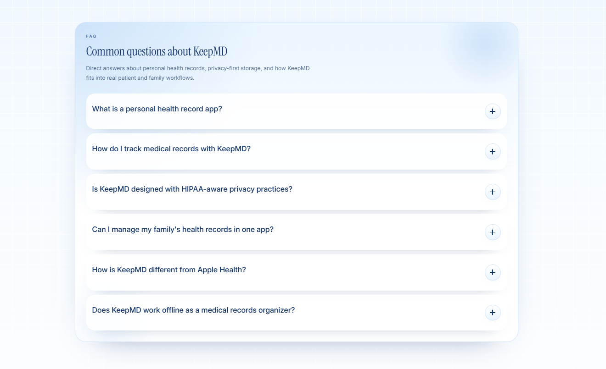Image resolution: width=606 pixels, height=369 pixels.
Task: Click 'fits into real patient and family workflows' line
Action: 140,78
